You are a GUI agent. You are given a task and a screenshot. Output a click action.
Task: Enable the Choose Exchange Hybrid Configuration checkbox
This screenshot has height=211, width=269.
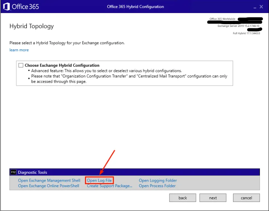(21, 65)
